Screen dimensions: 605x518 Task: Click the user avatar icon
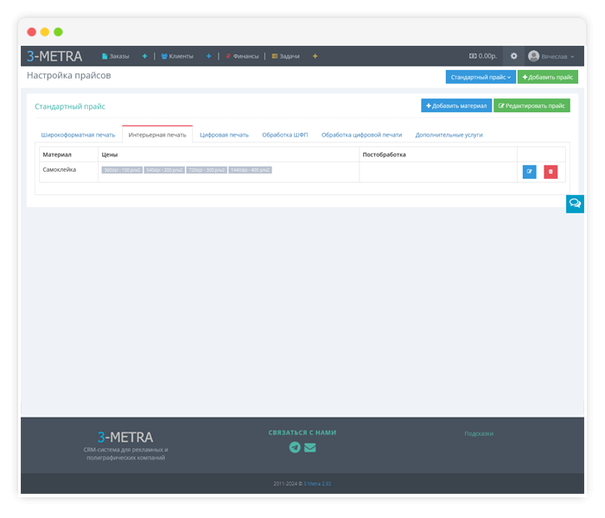(x=533, y=56)
